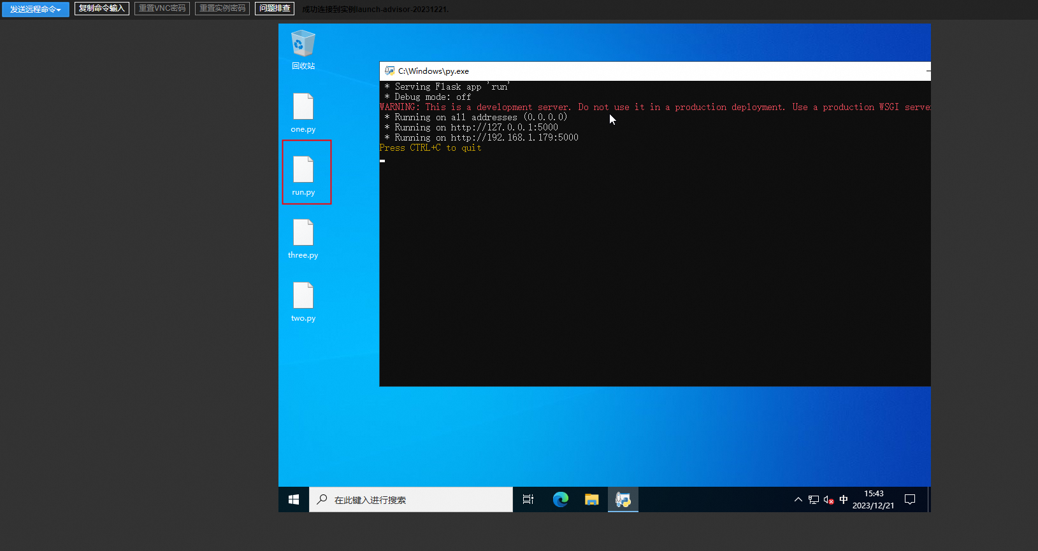Open Task View from taskbar
This screenshot has width=1038, height=551.
[528, 499]
